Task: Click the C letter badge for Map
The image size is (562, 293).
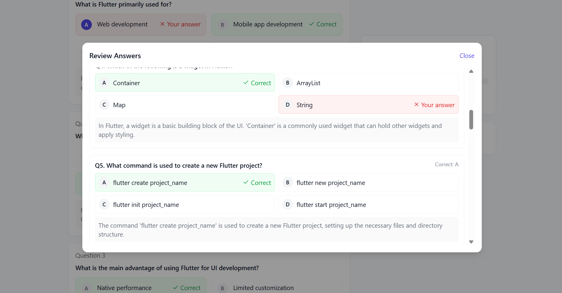Action: pyautogui.click(x=104, y=105)
